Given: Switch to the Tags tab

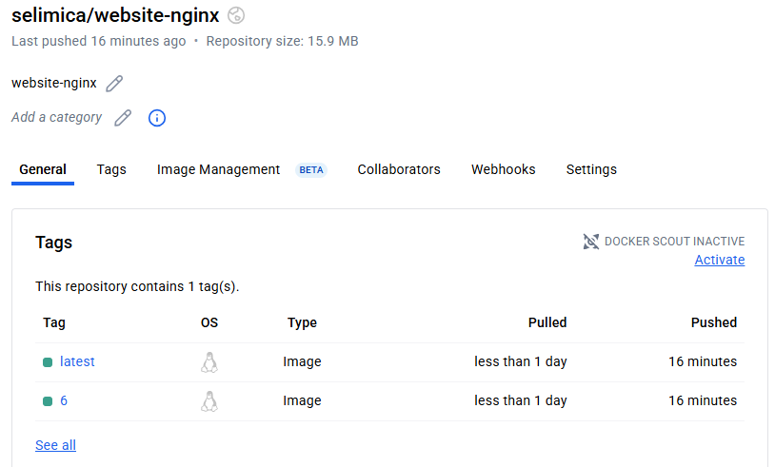Looking at the screenshot, I should [111, 169].
